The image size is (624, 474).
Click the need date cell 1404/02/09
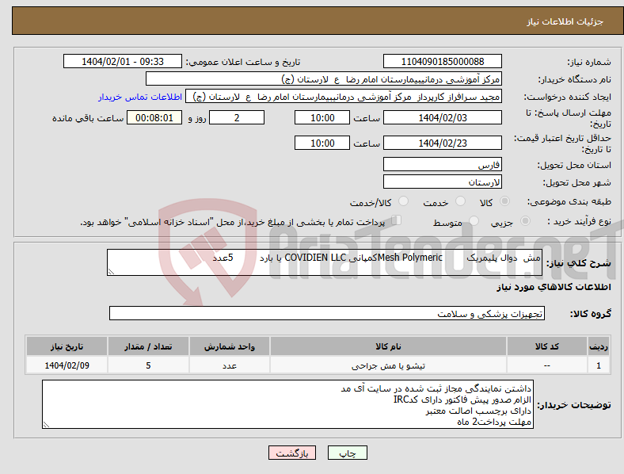coord(67,365)
